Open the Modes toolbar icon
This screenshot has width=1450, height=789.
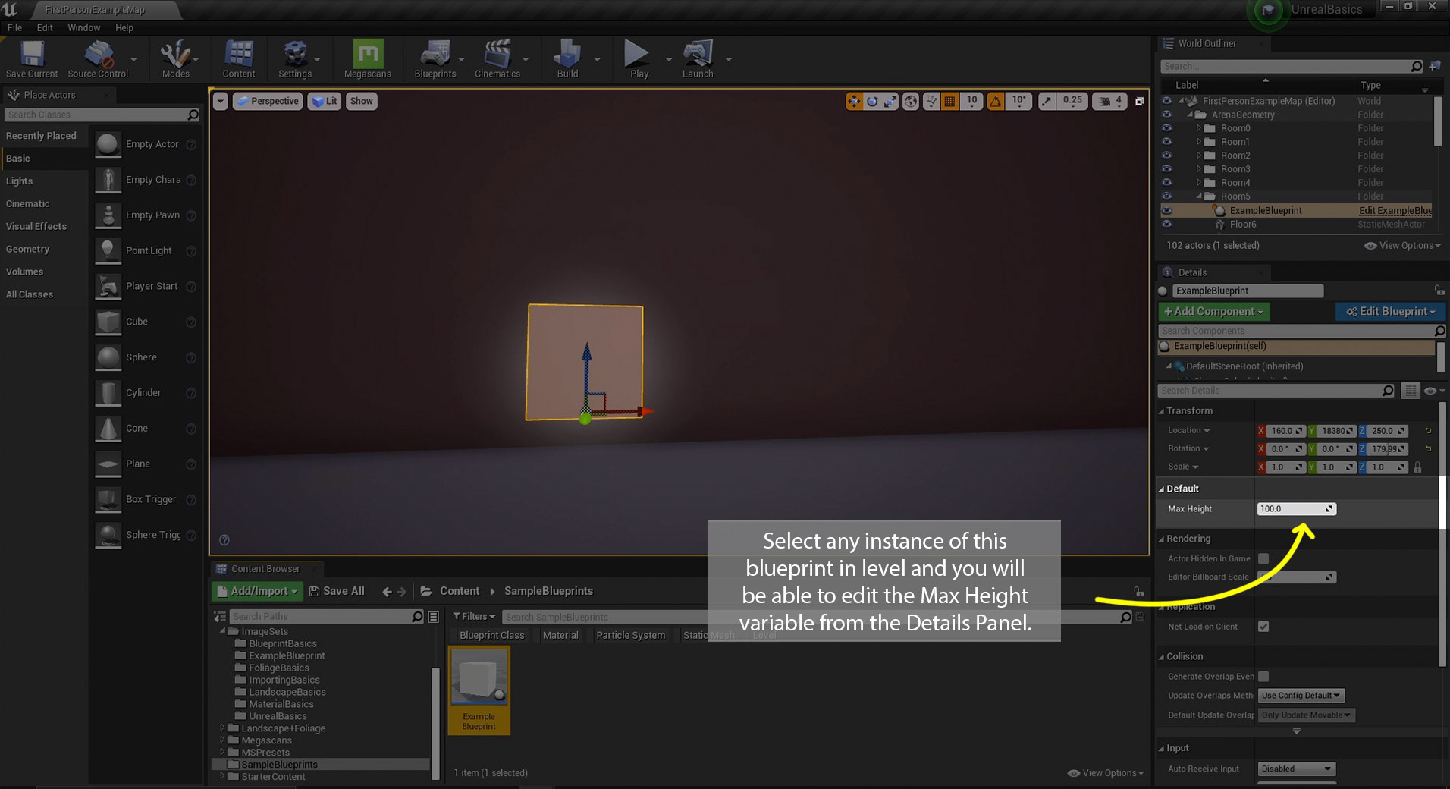tap(175, 58)
